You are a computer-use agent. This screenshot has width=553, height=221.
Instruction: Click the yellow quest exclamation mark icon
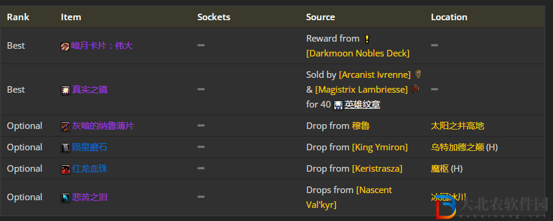(x=367, y=39)
